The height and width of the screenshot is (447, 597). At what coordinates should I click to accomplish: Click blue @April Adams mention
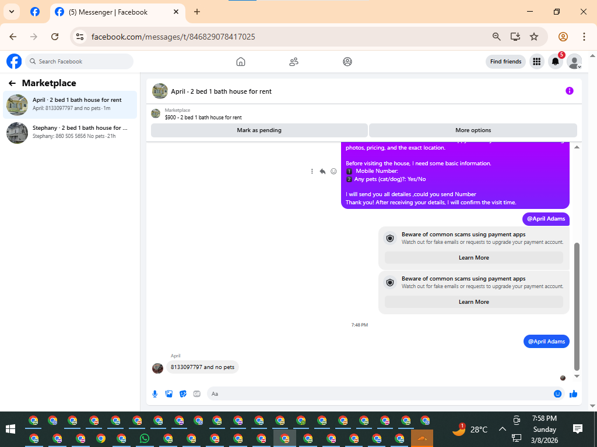click(547, 341)
